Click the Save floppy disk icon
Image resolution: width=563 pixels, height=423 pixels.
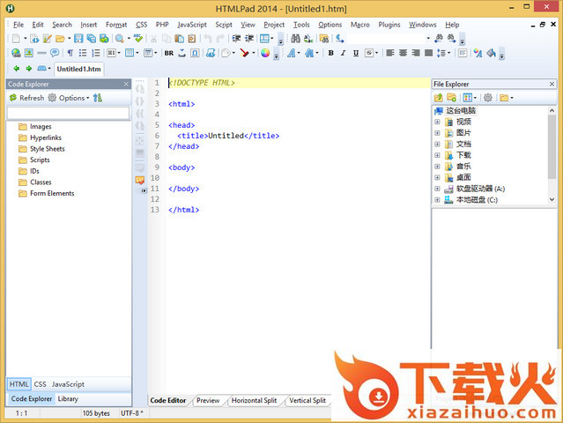pyautogui.click(x=78, y=39)
